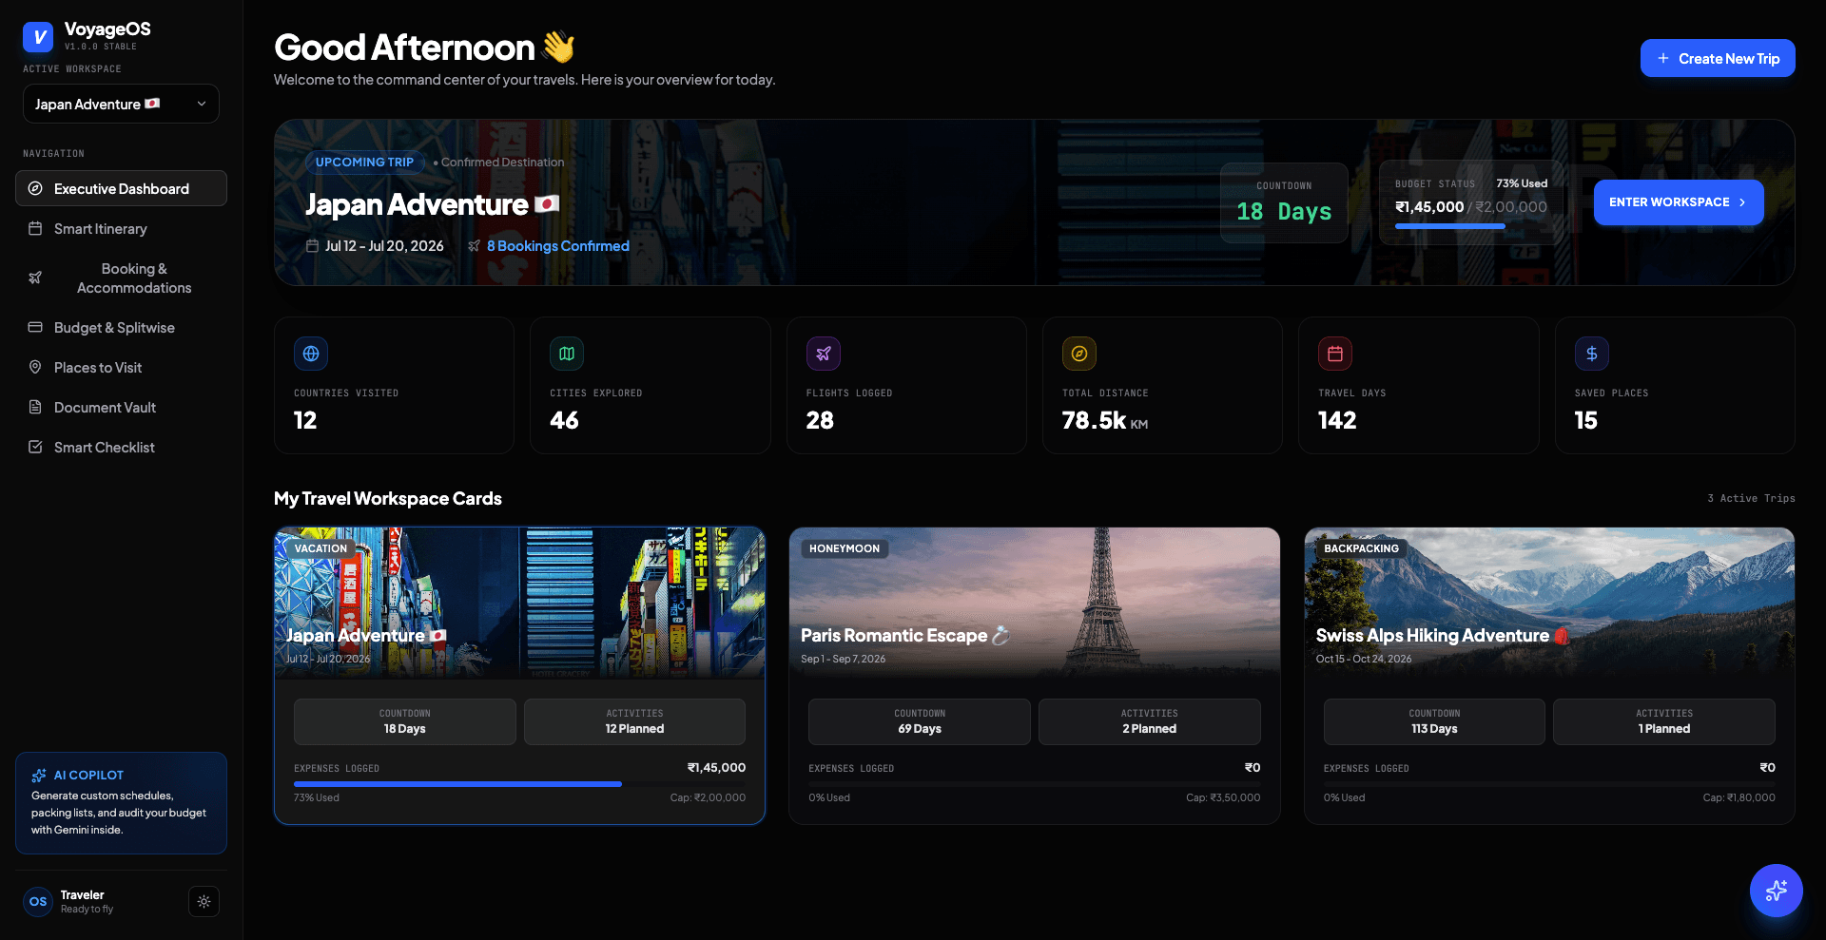Click the Create New Trip button
The image size is (1826, 940).
pos(1718,58)
